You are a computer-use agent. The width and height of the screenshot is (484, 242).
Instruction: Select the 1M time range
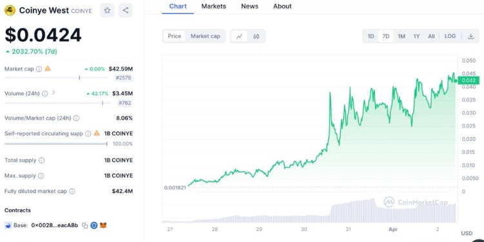[x=401, y=36]
